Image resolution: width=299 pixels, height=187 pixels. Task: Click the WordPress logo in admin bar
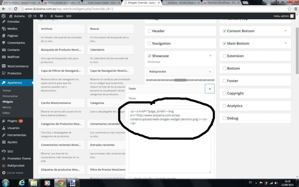(x=4, y=16)
